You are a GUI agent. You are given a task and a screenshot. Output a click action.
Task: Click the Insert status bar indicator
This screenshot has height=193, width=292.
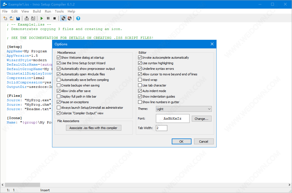[45, 190]
